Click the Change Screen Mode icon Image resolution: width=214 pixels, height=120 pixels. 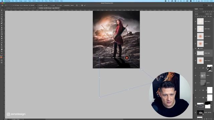pos(2,63)
